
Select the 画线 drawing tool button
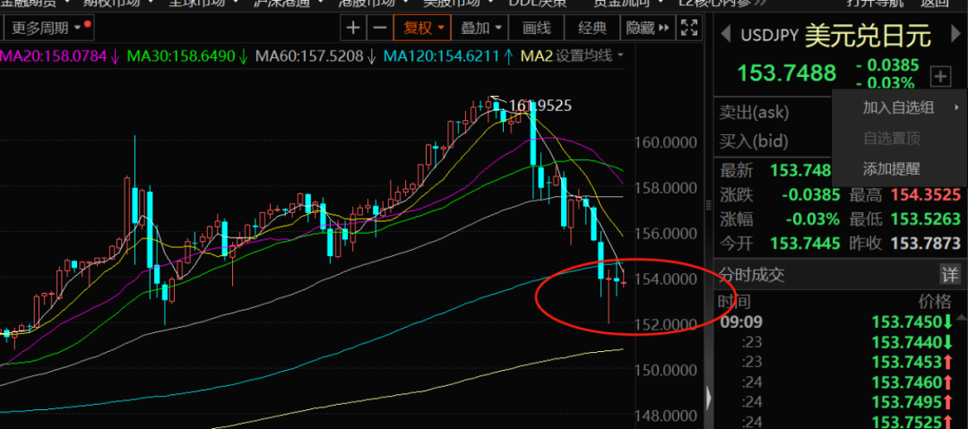click(x=536, y=29)
